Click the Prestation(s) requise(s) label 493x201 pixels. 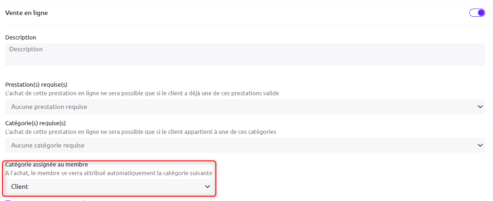coord(36,84)
